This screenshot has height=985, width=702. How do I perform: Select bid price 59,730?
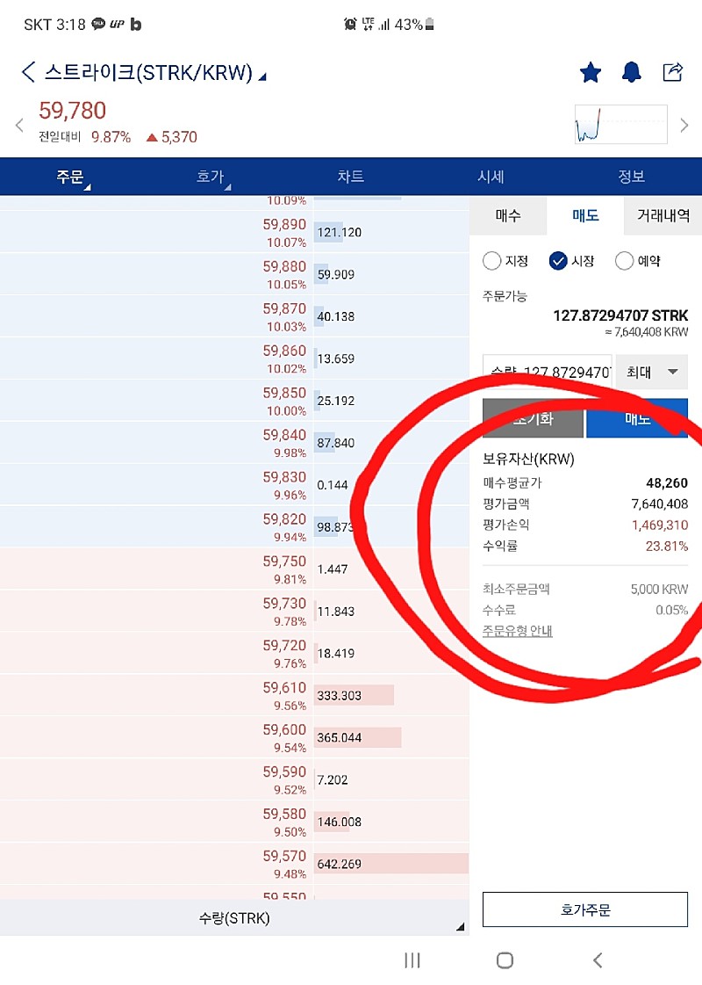point(284,603)
